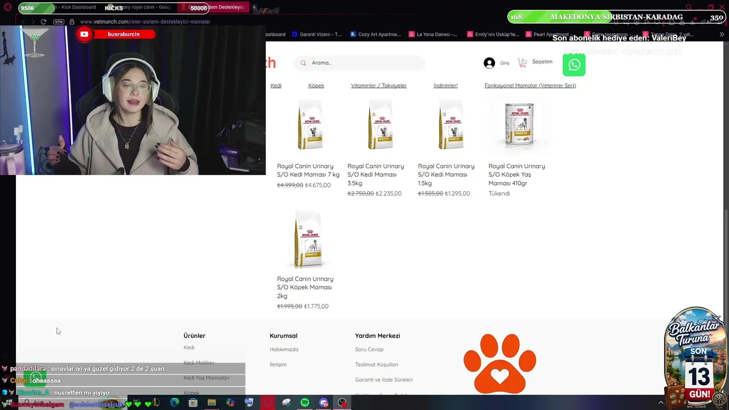Open the La Yana Dairesi bookmark
Viewport: 729px width, 410px height.
[433, 34]
